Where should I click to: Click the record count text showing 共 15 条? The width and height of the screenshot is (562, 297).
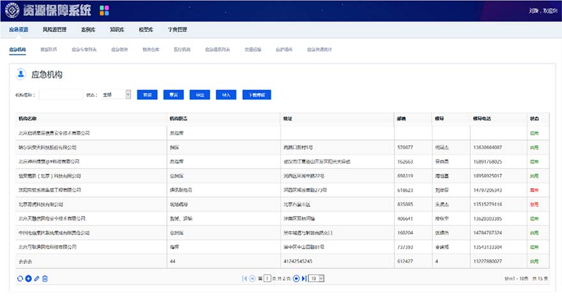(x=540, y=278)
